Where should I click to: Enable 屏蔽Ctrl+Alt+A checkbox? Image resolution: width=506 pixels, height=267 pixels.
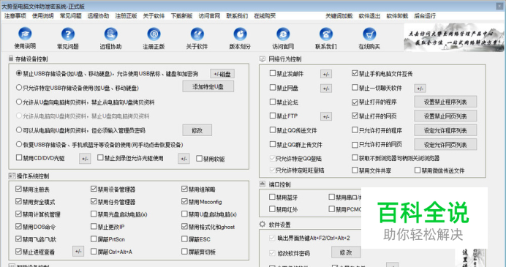pos(94,251)
